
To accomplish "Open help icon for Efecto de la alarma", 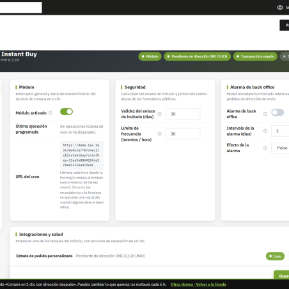I will (x=265, y=148).
